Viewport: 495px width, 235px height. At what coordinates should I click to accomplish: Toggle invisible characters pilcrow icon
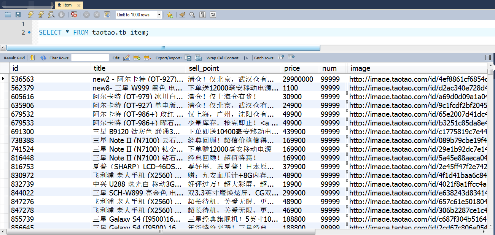tap(203, 15)
